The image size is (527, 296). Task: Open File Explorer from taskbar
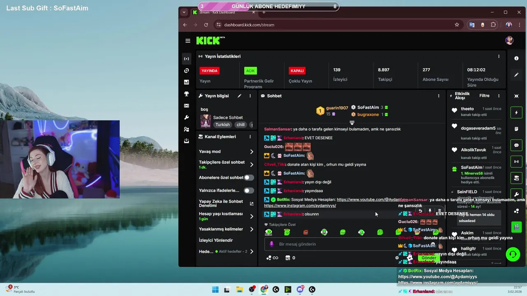(239, 289)
